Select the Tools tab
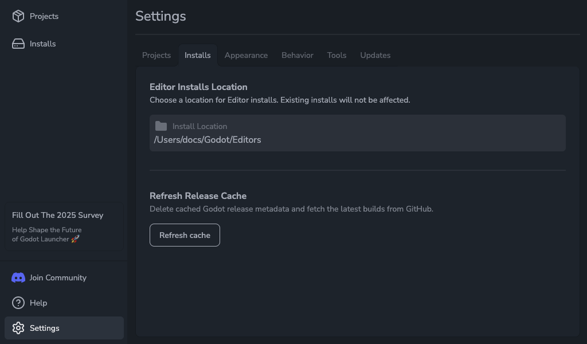Viewport: 587px width, 344px height. point(336,55)
